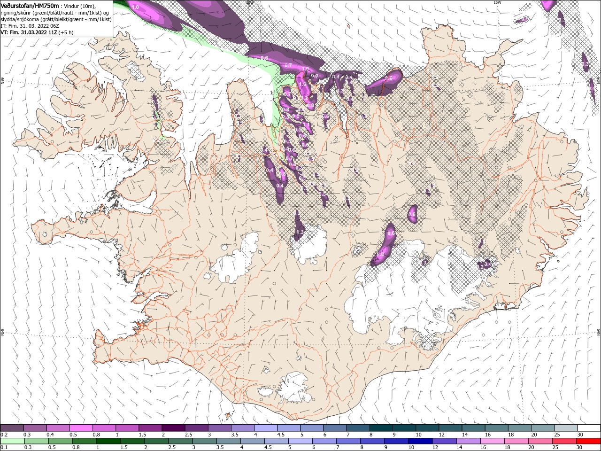Click the grey-purple 0.2 swatch in snow legend
This screenshot has width=601, height=451.
12,428
